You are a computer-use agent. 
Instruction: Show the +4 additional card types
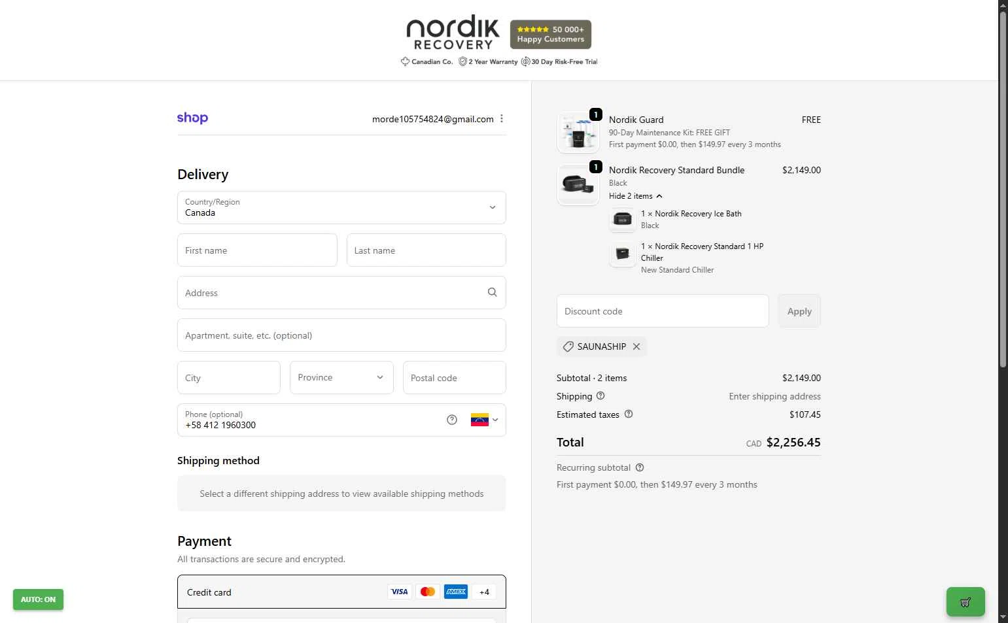tap(484, 592)
